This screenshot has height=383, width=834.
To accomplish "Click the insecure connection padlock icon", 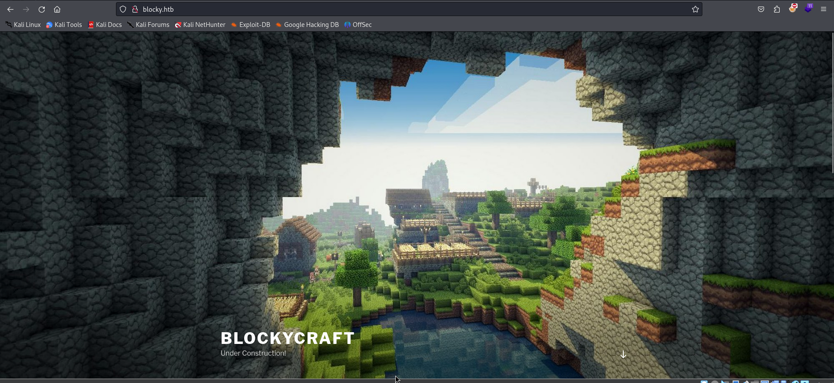I will (135, 9).
